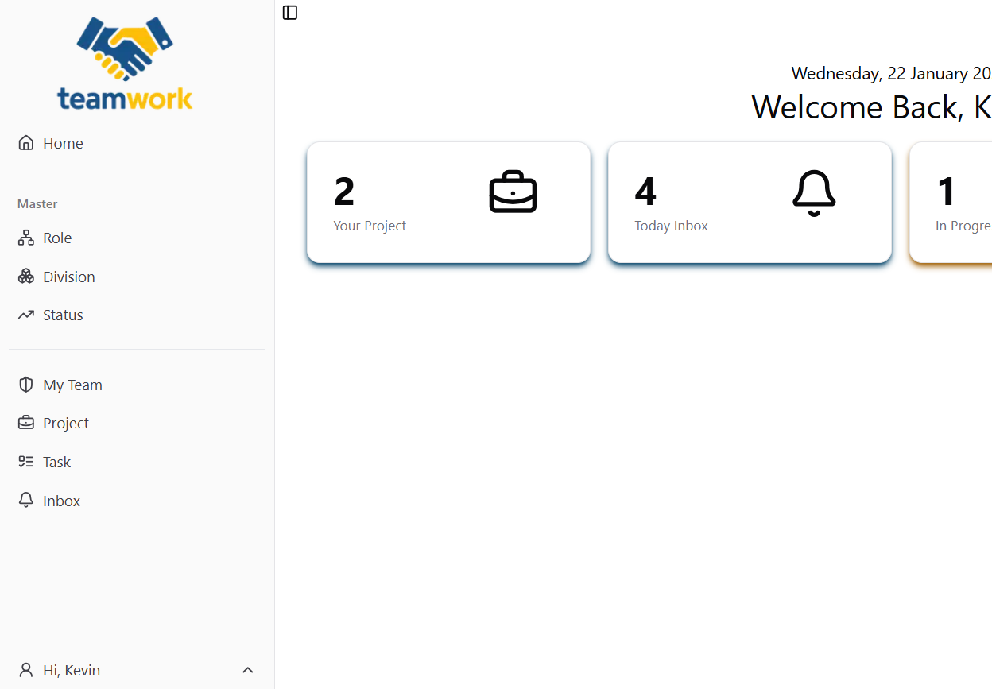Image resolution: width=992 pixels, height=689 pixels.
Task: Click the Welcome Back heading
Action: 870,107
